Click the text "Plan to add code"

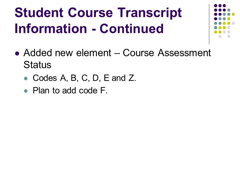click(65, 90)
